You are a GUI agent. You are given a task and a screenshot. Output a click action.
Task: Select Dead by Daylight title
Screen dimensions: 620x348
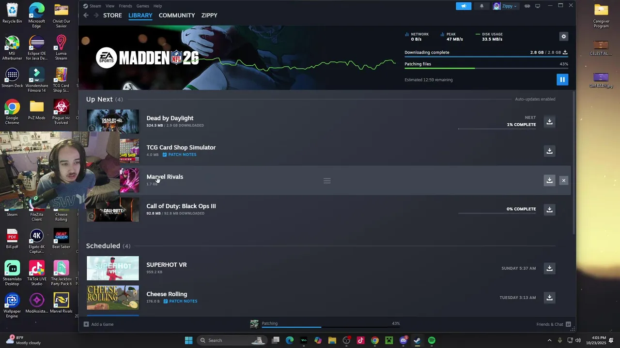pyautogui.click(x=170, y=118)
